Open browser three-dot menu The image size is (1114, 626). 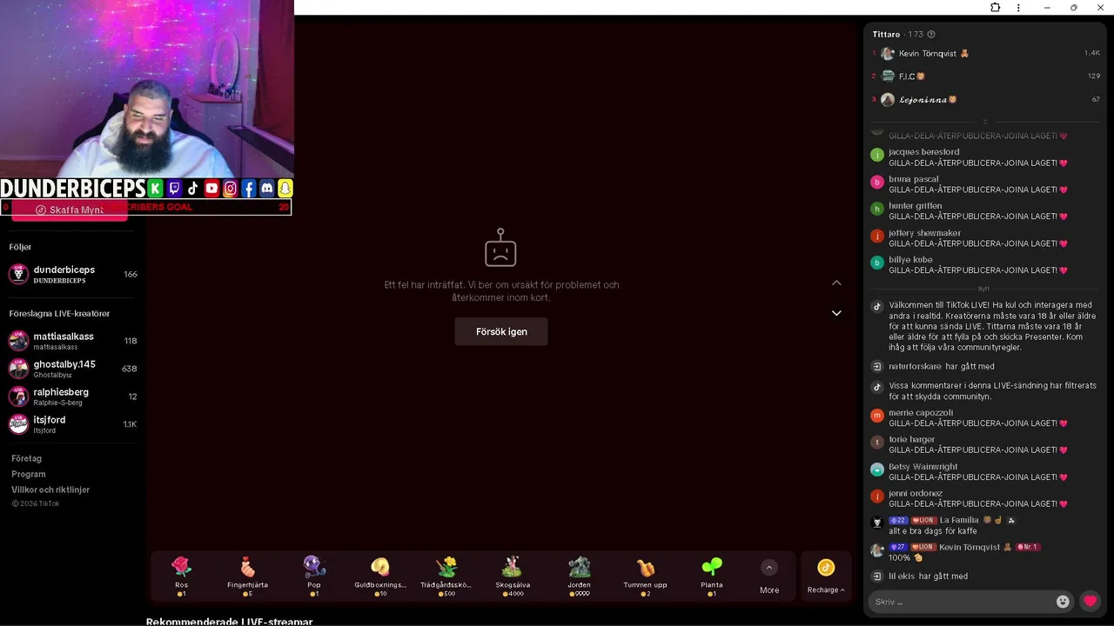click(1018, 8)
